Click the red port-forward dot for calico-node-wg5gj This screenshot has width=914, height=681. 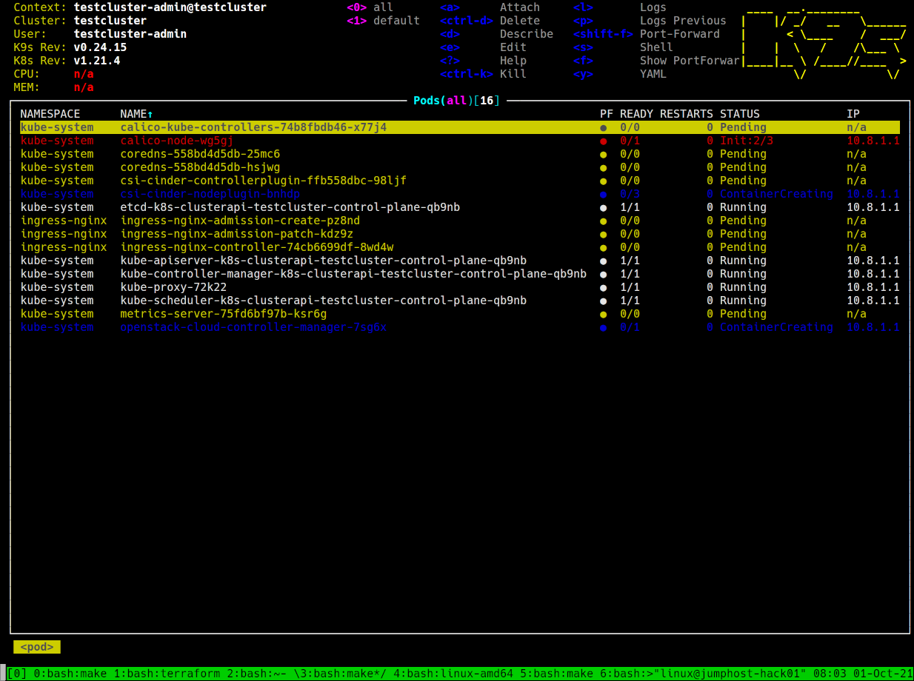[x=604, y=141]
